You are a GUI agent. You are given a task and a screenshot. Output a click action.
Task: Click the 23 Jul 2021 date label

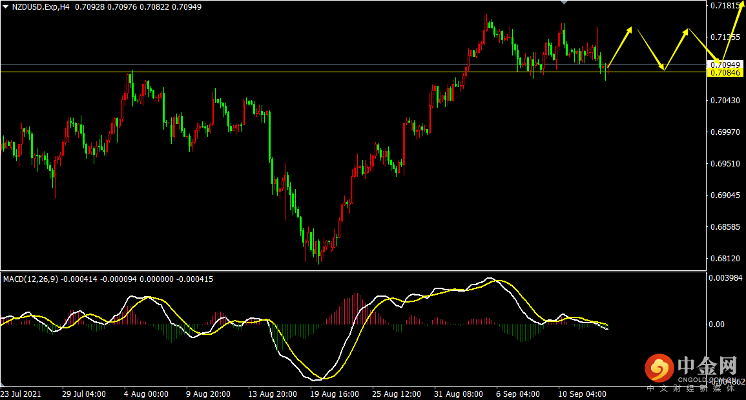[21, 394]
